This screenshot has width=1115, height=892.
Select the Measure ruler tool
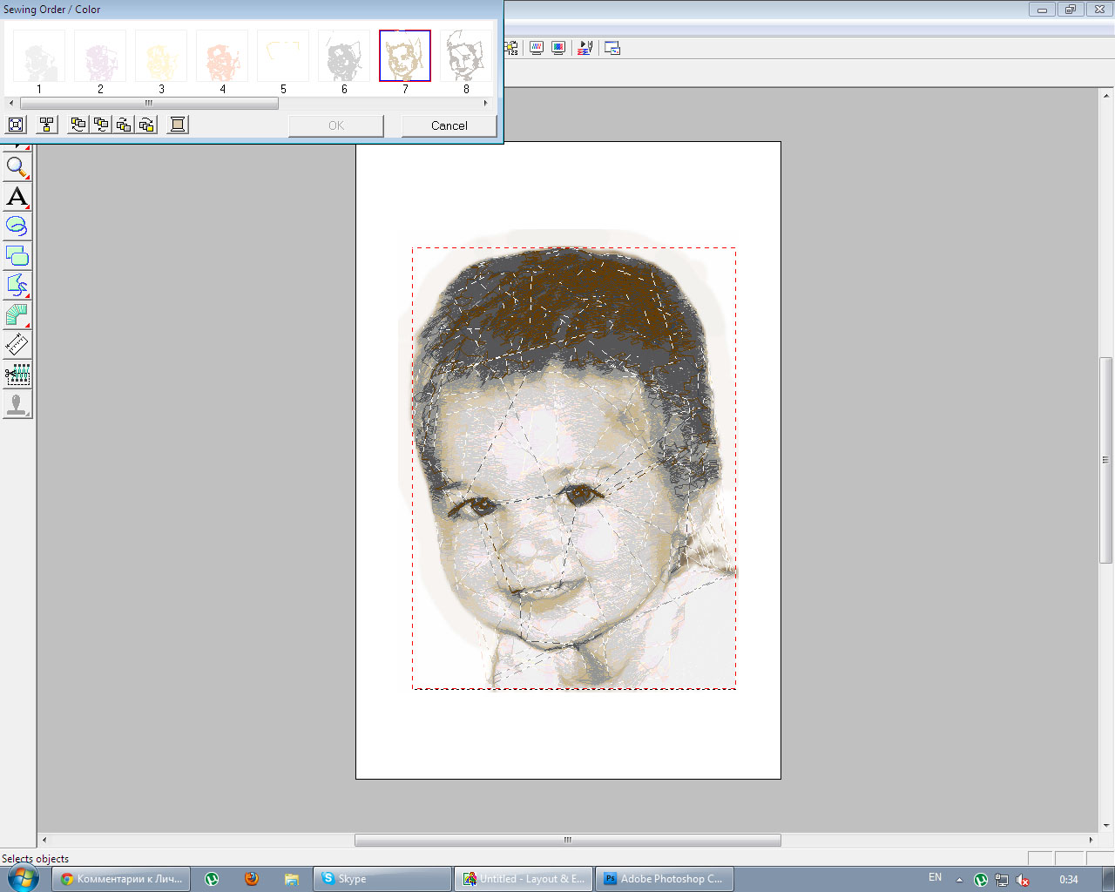click(x=17, y=344)
